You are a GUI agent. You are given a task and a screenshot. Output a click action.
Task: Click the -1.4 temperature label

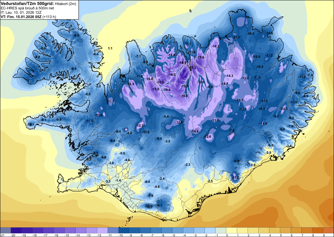point(118,180)
